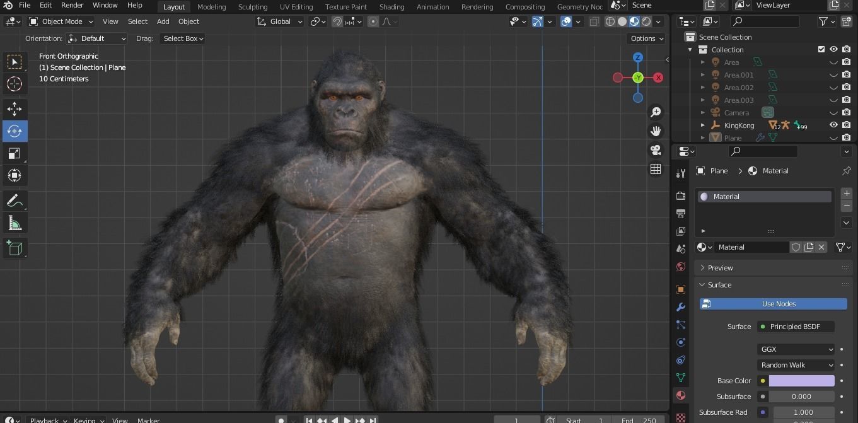Open the Material properties tab
The height and width of the screenshot is (423, 858).
click(x=681, y=395)
